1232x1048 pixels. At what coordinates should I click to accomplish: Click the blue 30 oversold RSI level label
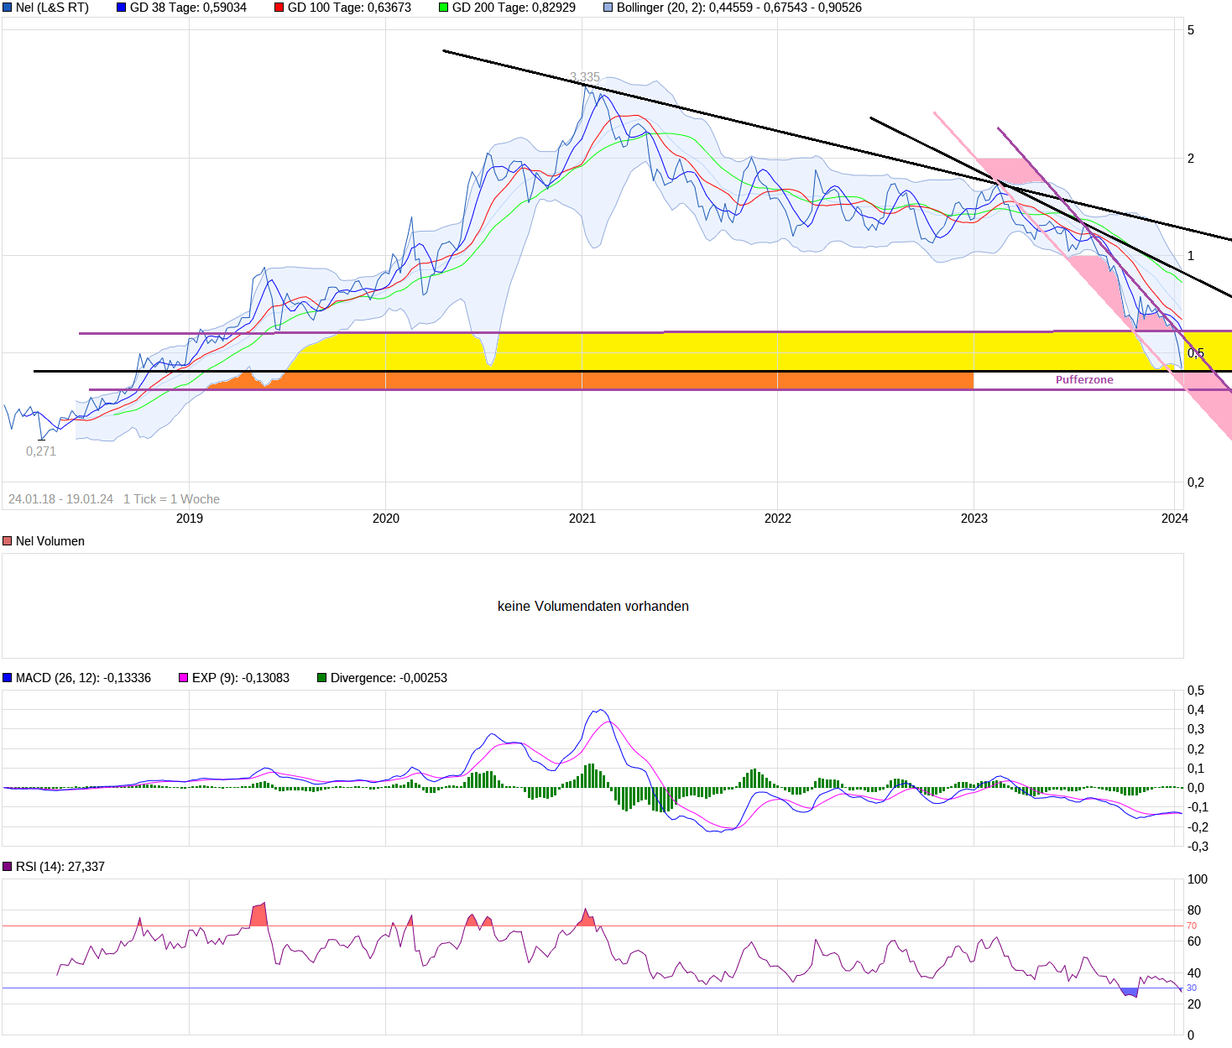pyautogui.click(x=1192, y=988)
